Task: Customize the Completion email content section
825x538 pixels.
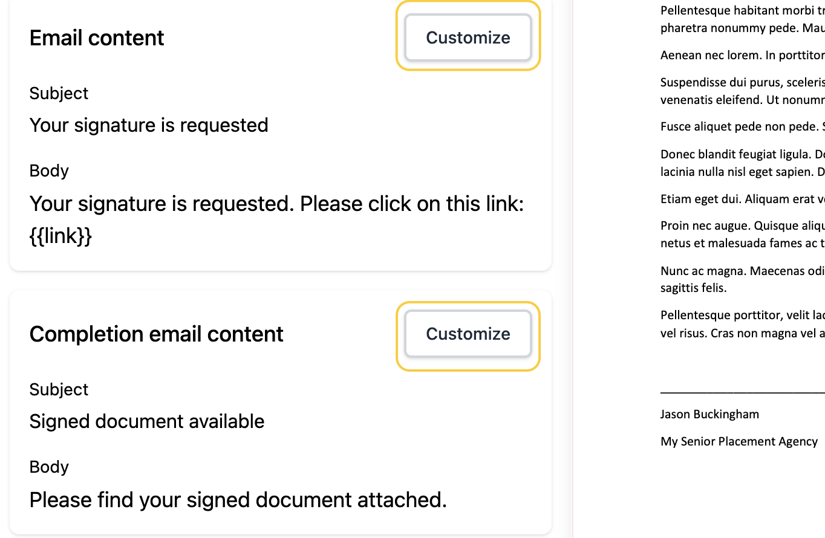Action: point(468,334)
